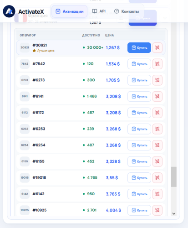Click red block icon for operator #6155
Image resolution: width=188 pixels, height=228 pixels.
coord(158,161)
